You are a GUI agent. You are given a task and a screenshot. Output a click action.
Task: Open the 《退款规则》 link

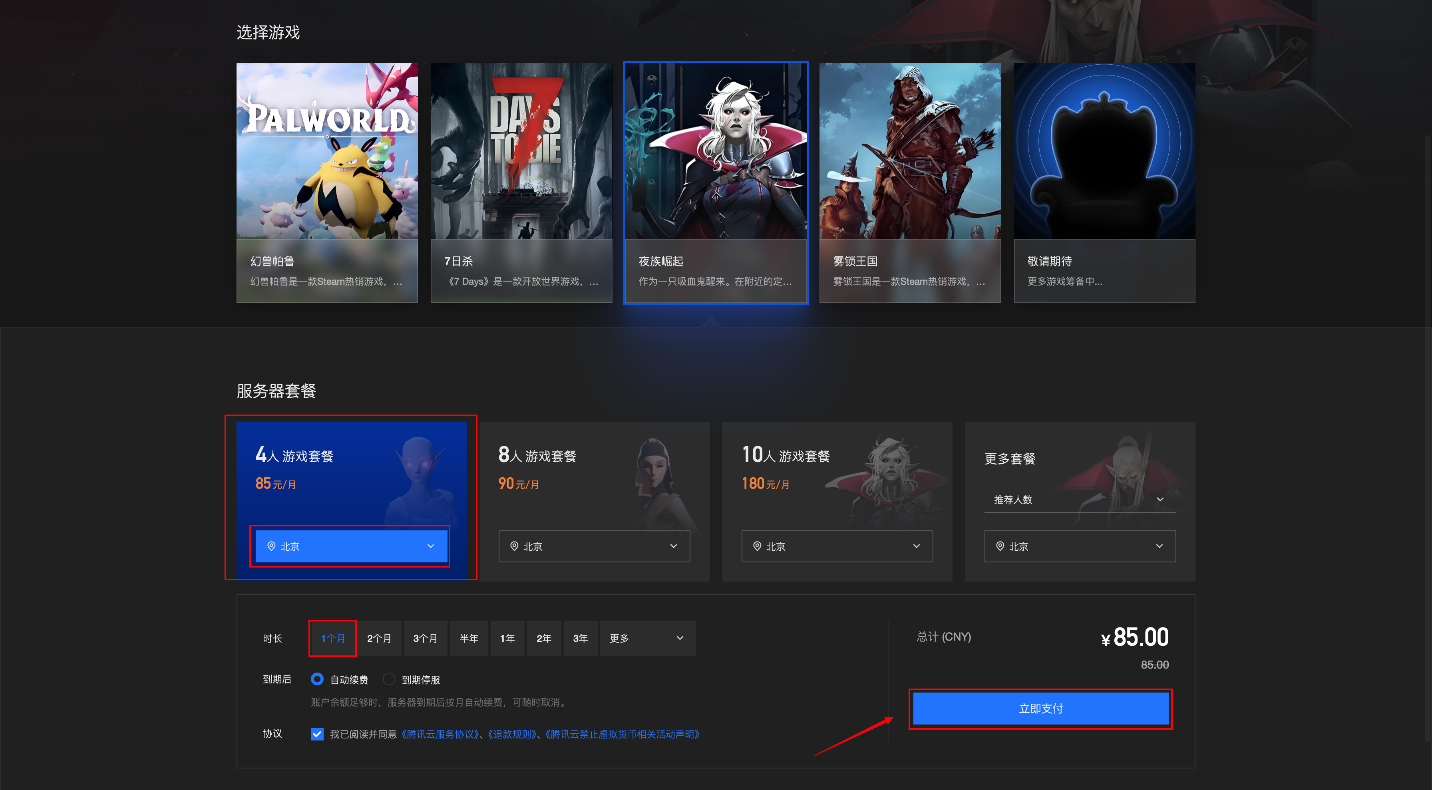(513, 734)
